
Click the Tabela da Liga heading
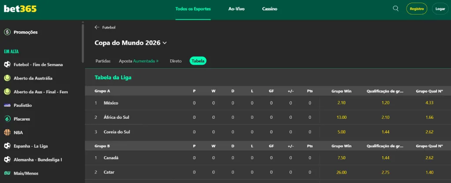click(113, 77)
